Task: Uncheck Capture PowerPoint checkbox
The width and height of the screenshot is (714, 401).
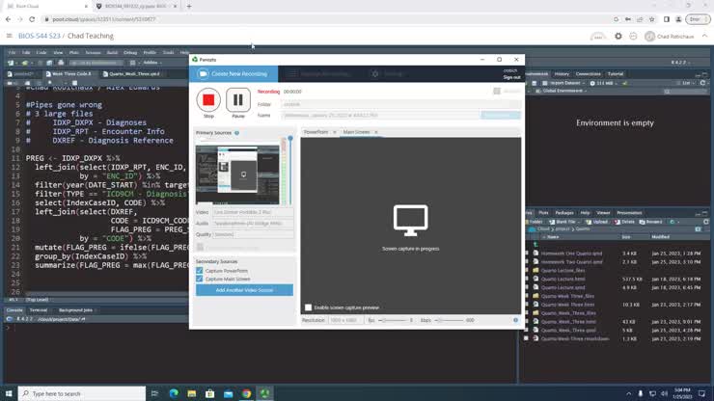Action: pos(200,272)
